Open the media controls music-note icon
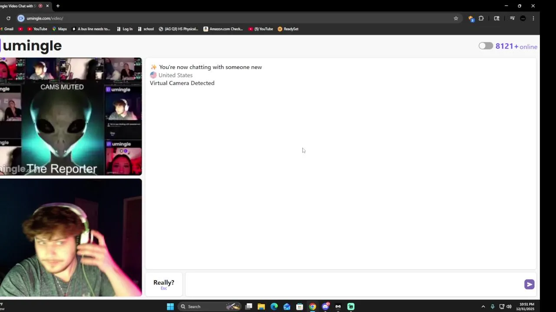 [512, 18]
